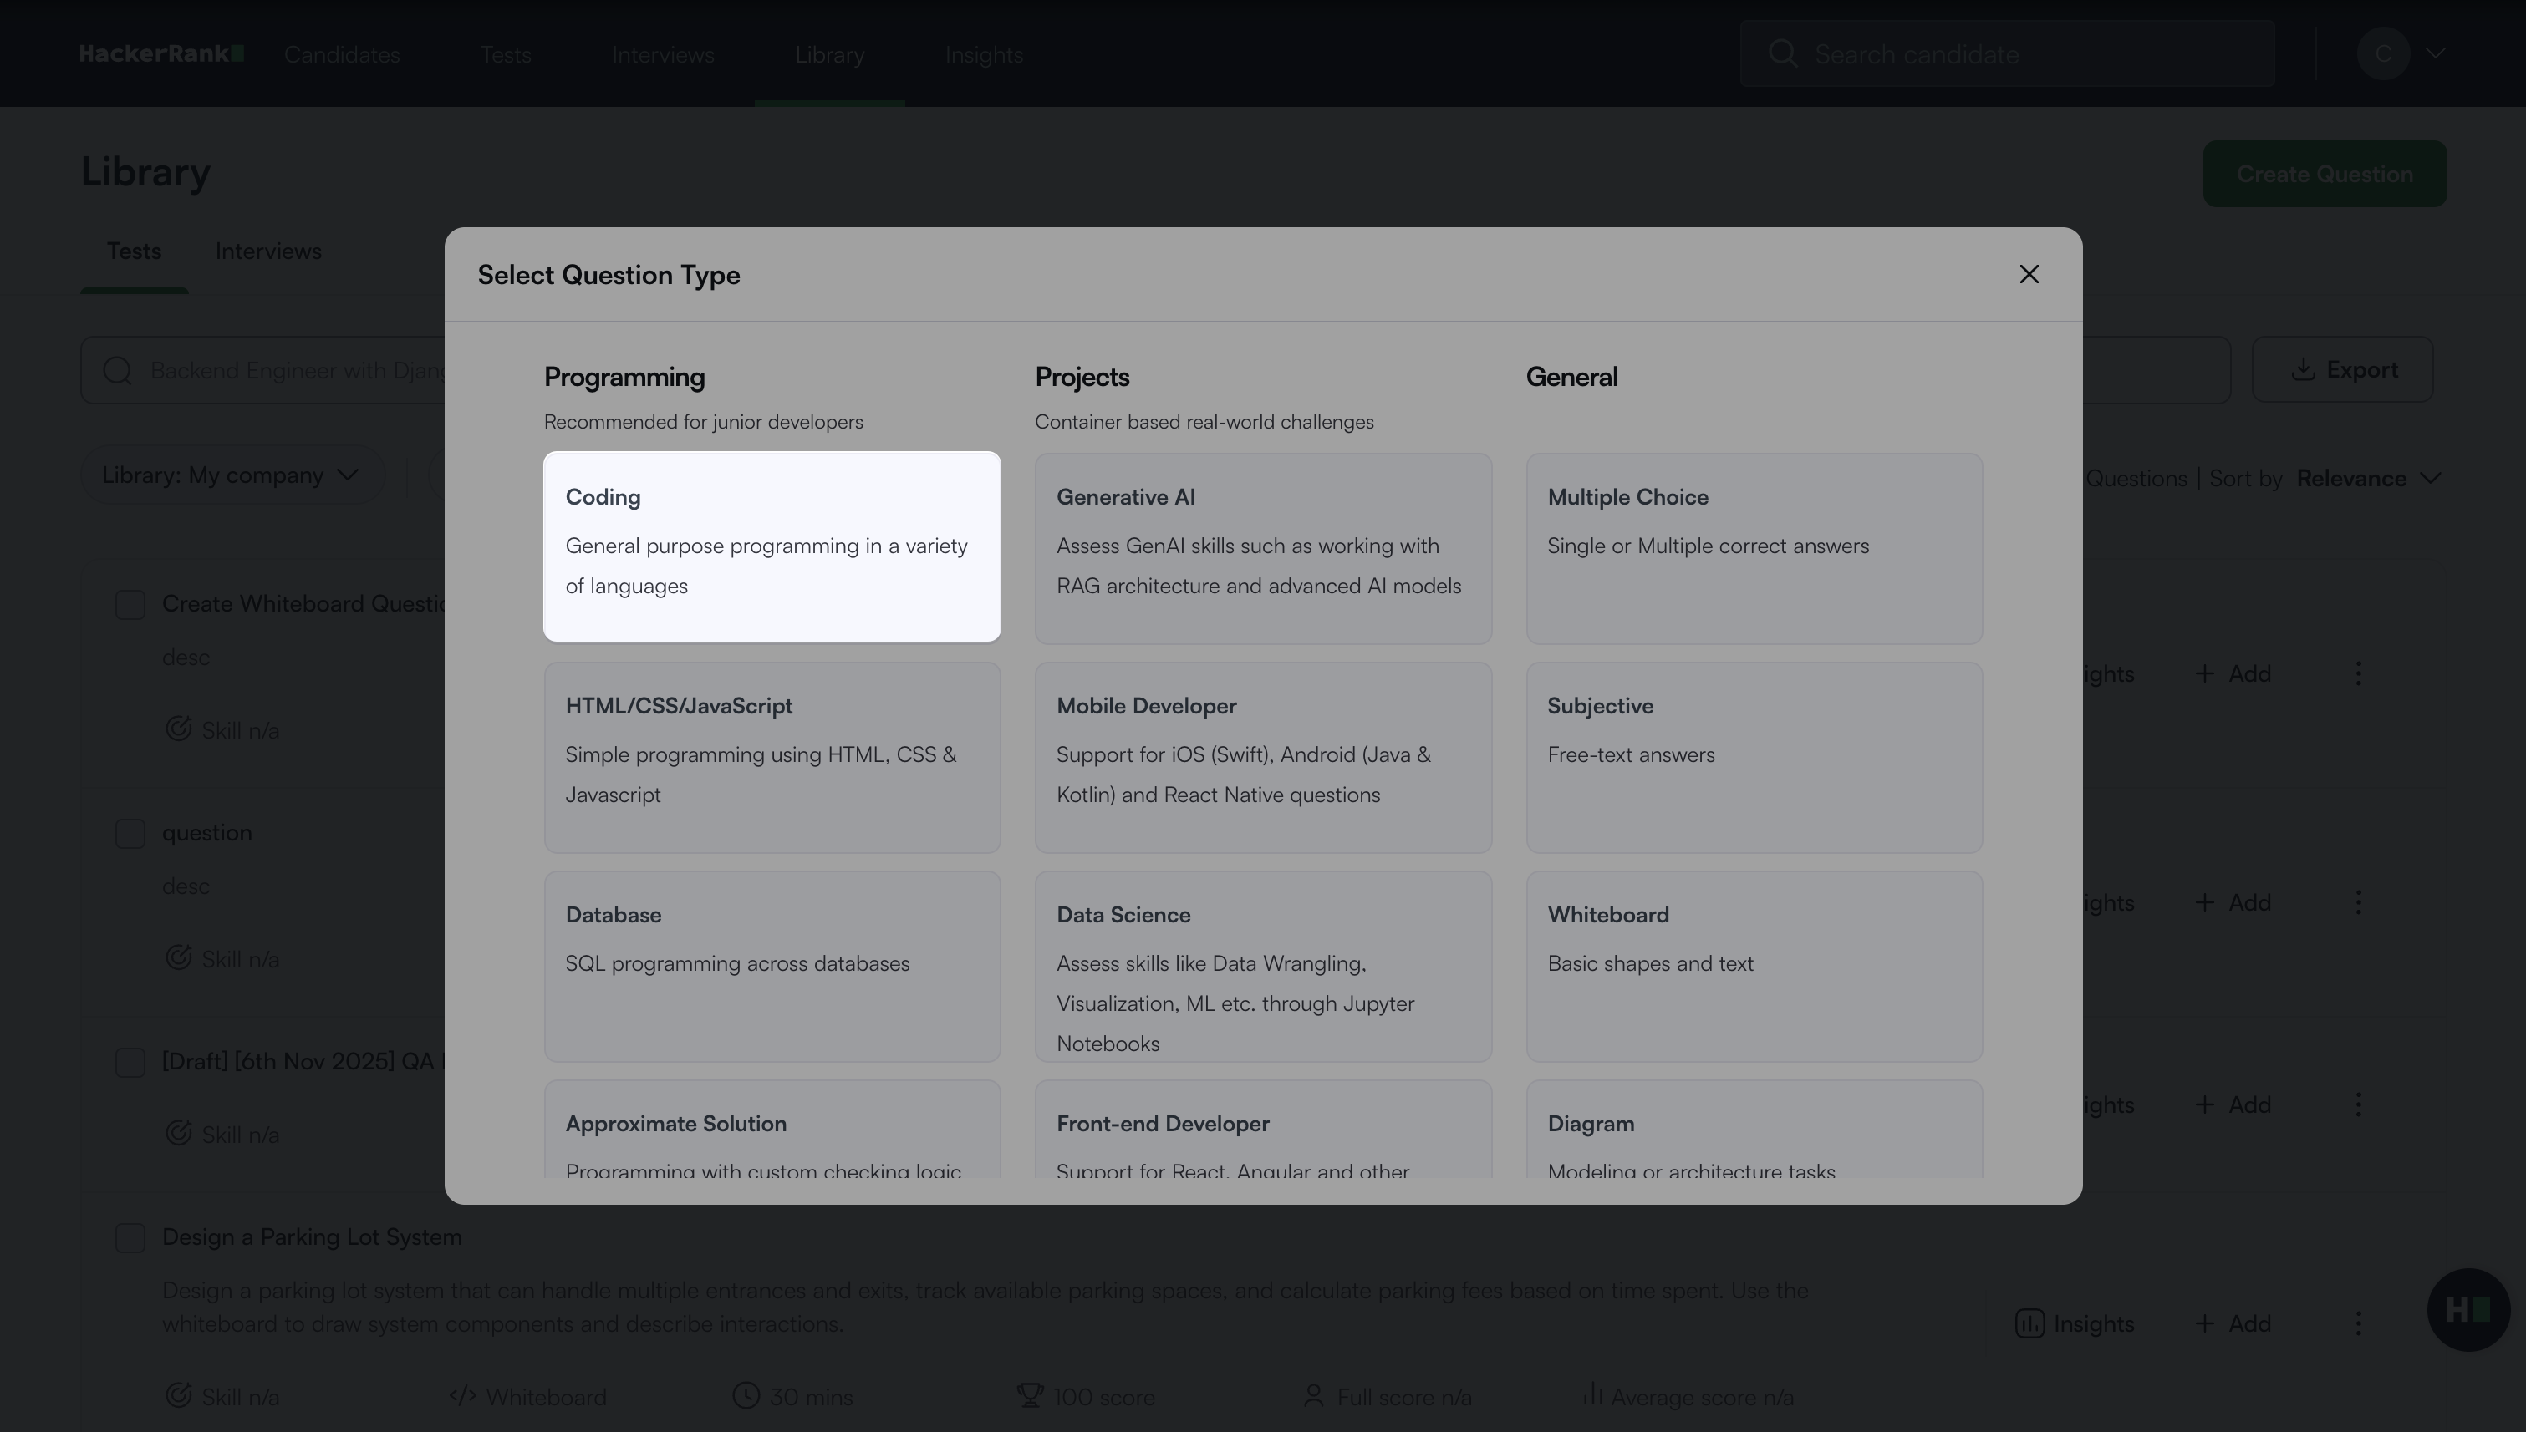This screenshot has height=1432, width=2526.
Task: Check the Design a Parking Lot System checkbox
Action: (x=130, y=1237)
